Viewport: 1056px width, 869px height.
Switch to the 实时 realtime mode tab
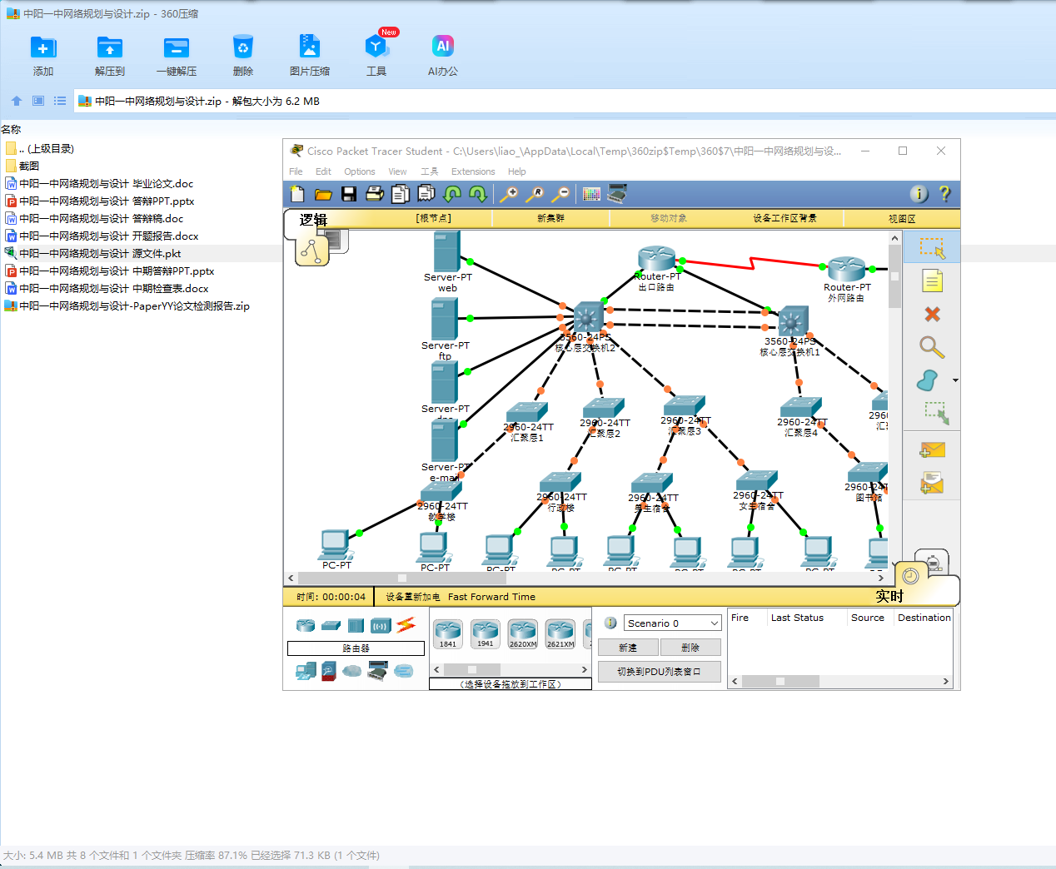click(x=889, y=596)
